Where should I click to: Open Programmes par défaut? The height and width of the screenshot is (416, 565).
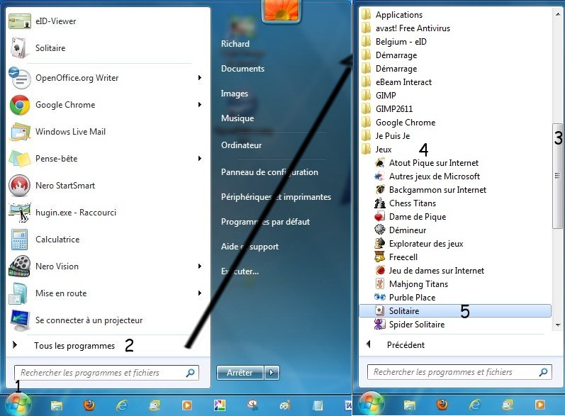point(265,222)
